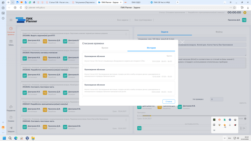251x141 pixels.
Task: Open the browser history clock icon in the side panel
Action: (3, 18)
